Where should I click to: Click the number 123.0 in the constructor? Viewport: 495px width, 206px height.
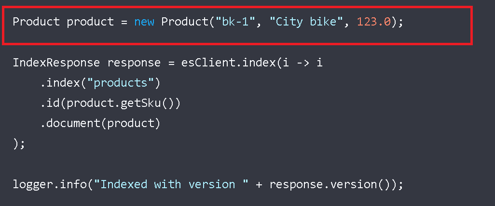373,22
